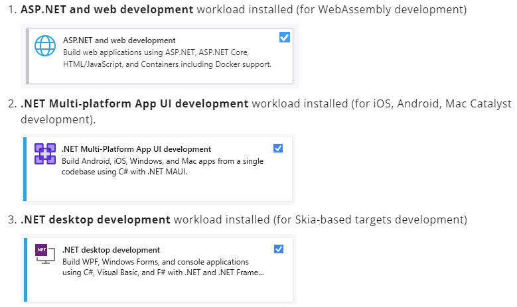Select the .NET Multi-Platform App UI card title
The height and width of the screenshot is (307, 517).
(136, 149)
